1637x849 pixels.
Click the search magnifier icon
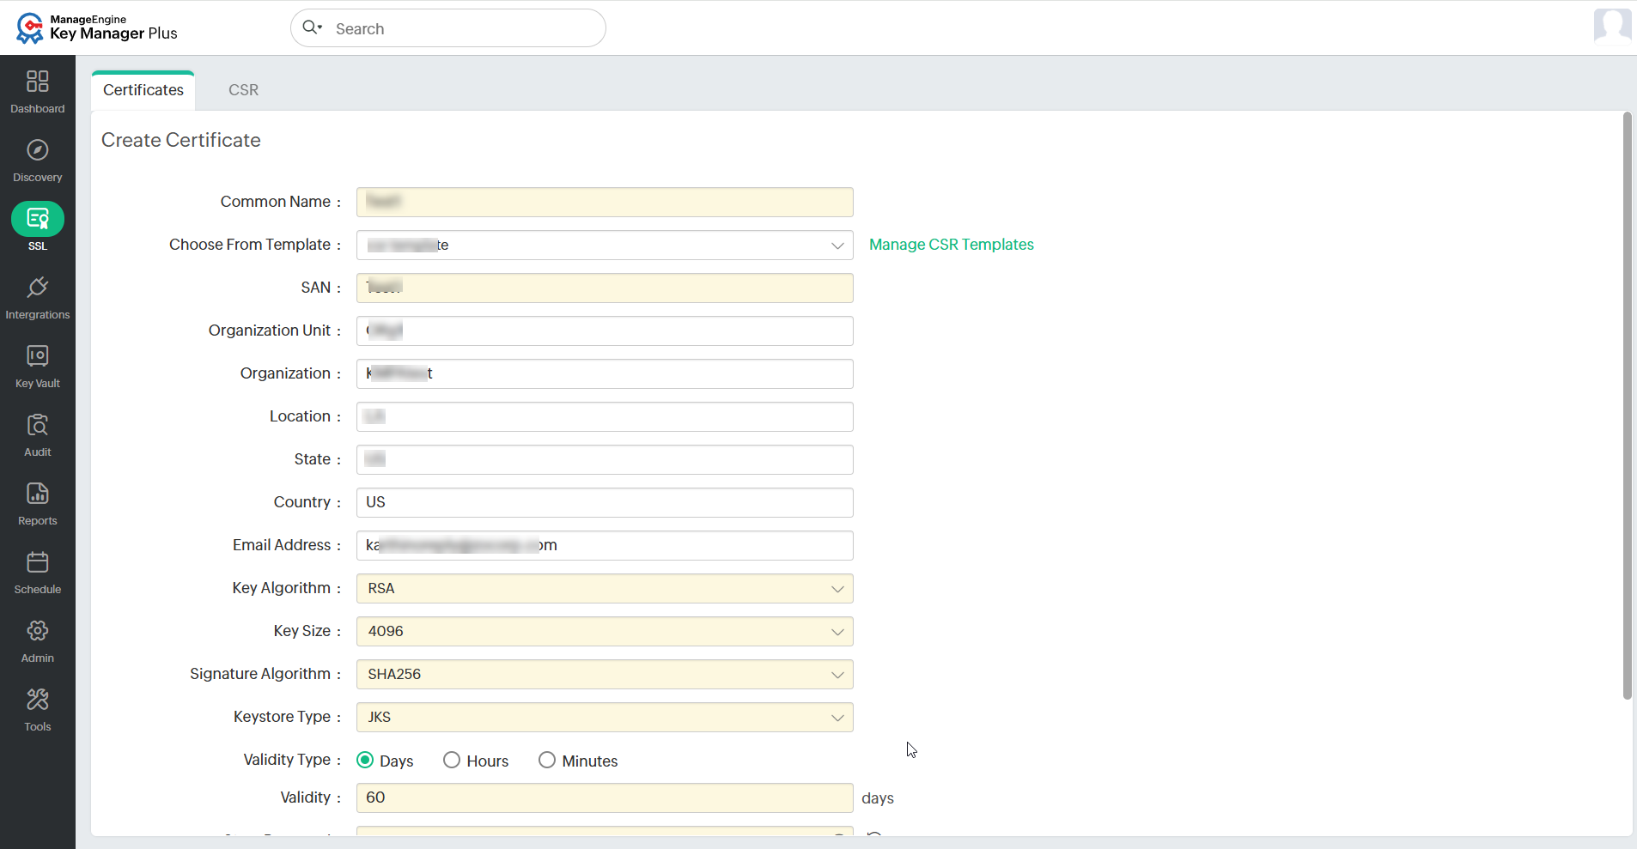[x=312, y=27]
